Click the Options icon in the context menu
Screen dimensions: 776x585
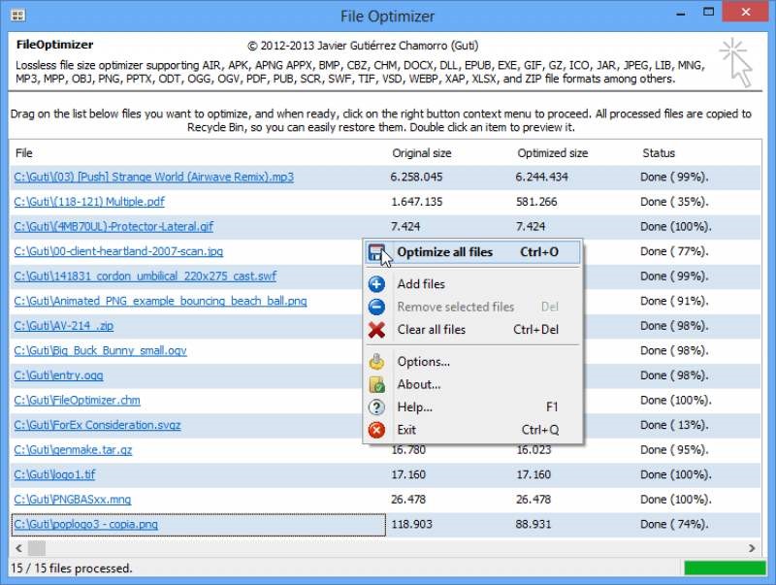coord(377,361)
